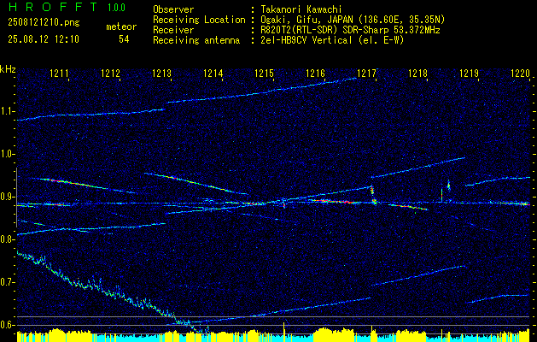Click the 1215 time marker
Viewport: 537px width, 342px height.
point(265,73)
